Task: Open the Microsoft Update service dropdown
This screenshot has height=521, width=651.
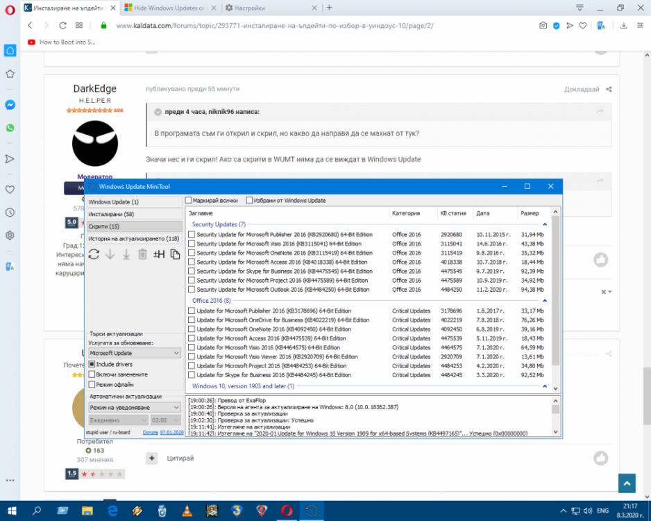Action: pyautogui.click(x=134, y=353)
